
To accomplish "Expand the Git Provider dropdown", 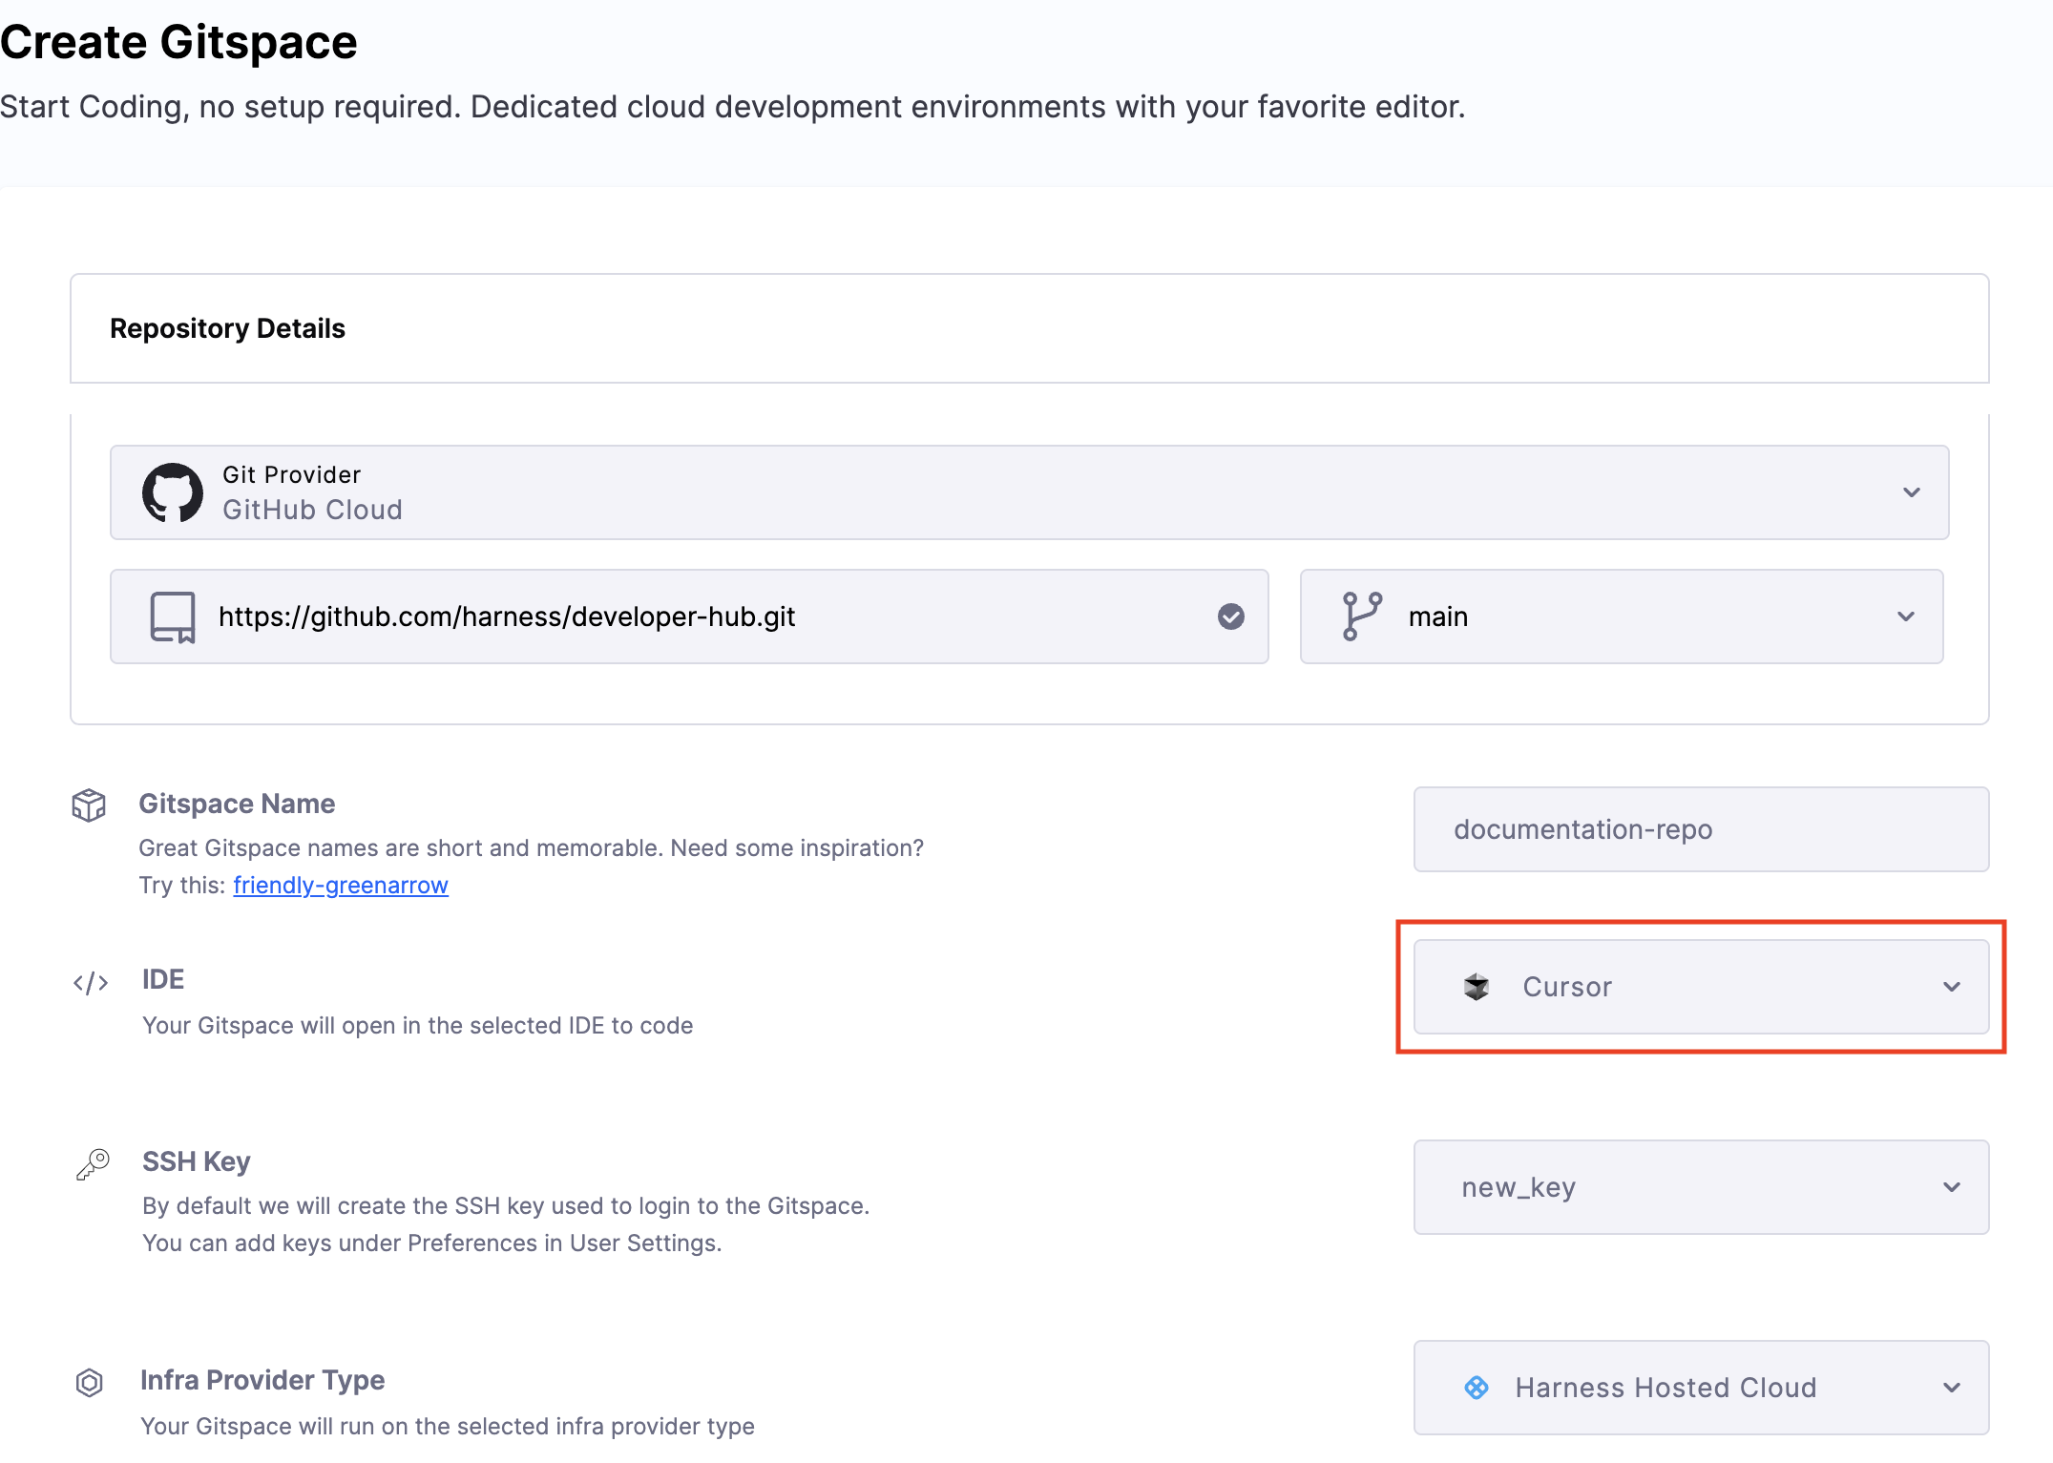I will [1911, 492].
